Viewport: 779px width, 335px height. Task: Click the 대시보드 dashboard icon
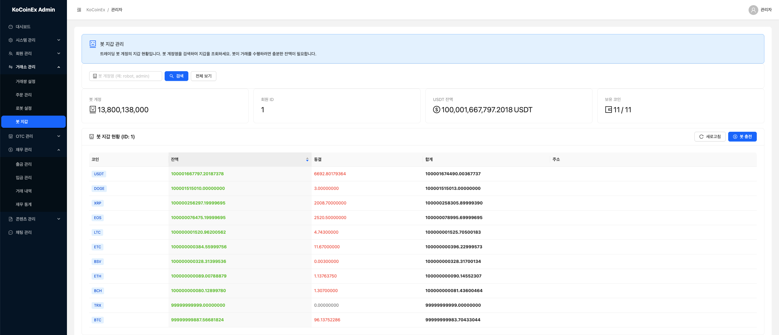(x=11, y=27)
